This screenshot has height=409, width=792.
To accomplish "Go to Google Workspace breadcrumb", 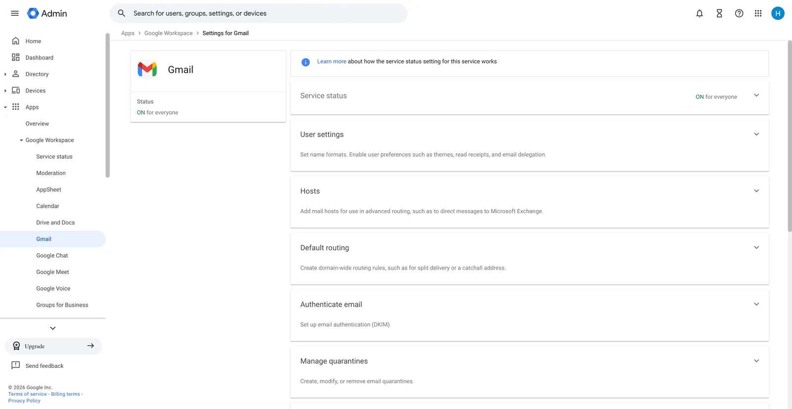I will pyautogui.click(x=168, y=33).
